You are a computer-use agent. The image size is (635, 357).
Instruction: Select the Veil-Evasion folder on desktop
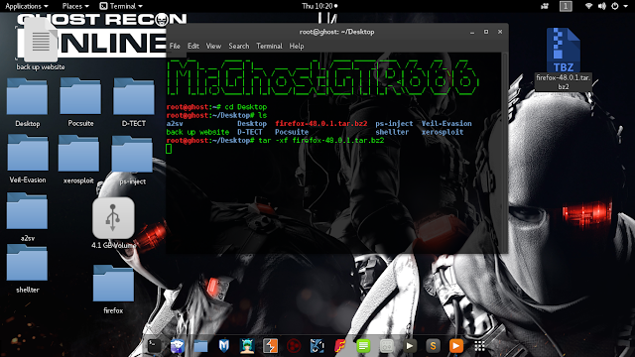28,159
